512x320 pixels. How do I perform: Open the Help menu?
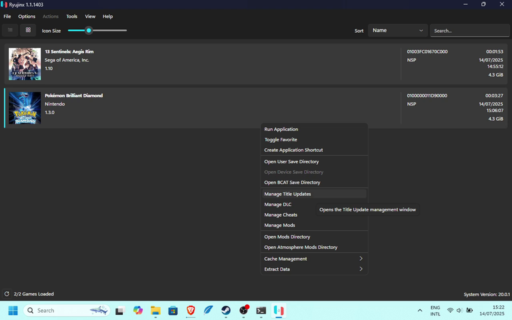point(108,16)
